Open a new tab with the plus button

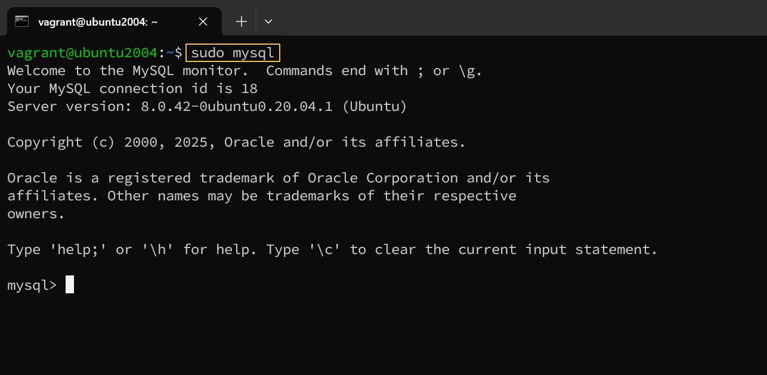(241, 21)
